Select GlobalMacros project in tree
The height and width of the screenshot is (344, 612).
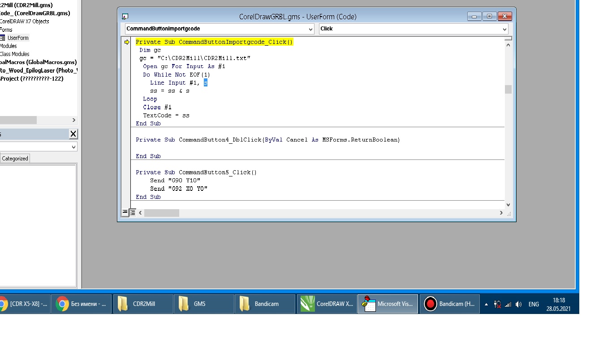(x=38, y=62)
